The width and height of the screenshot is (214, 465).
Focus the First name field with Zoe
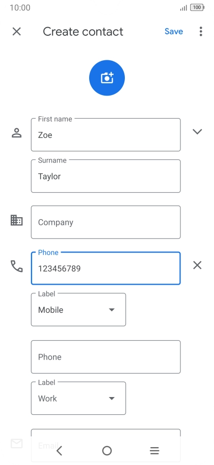point(106,134)
